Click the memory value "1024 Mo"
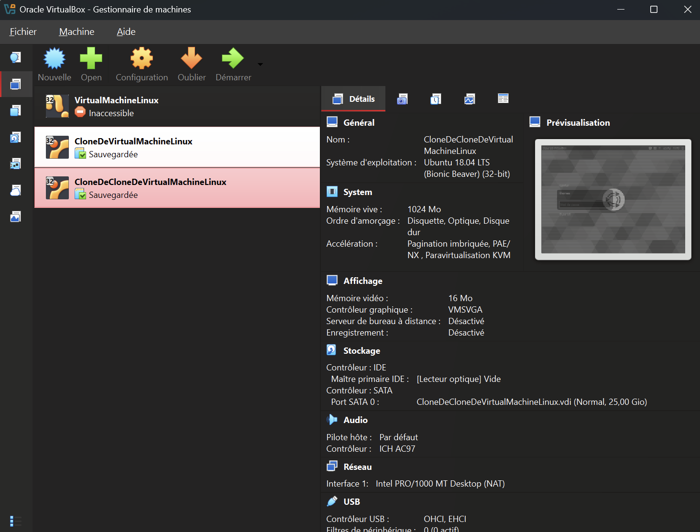 [x=424, y=209]
